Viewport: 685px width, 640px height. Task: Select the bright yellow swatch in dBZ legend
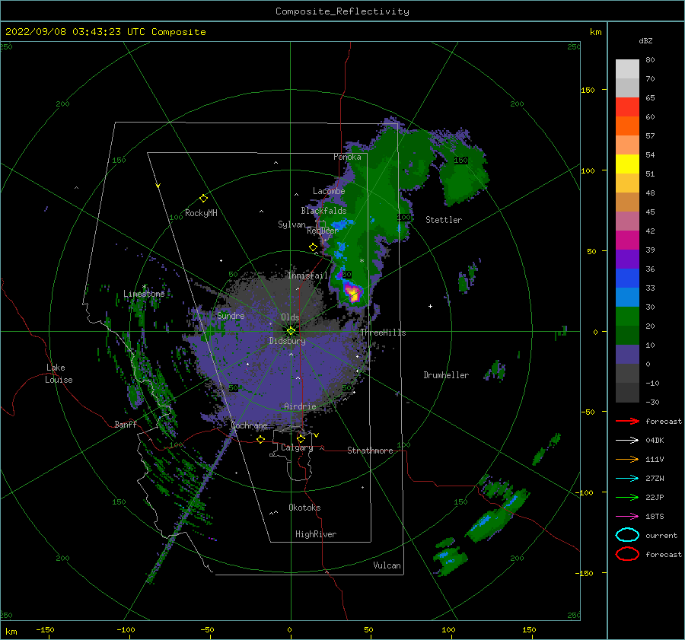tap(627, 164)
